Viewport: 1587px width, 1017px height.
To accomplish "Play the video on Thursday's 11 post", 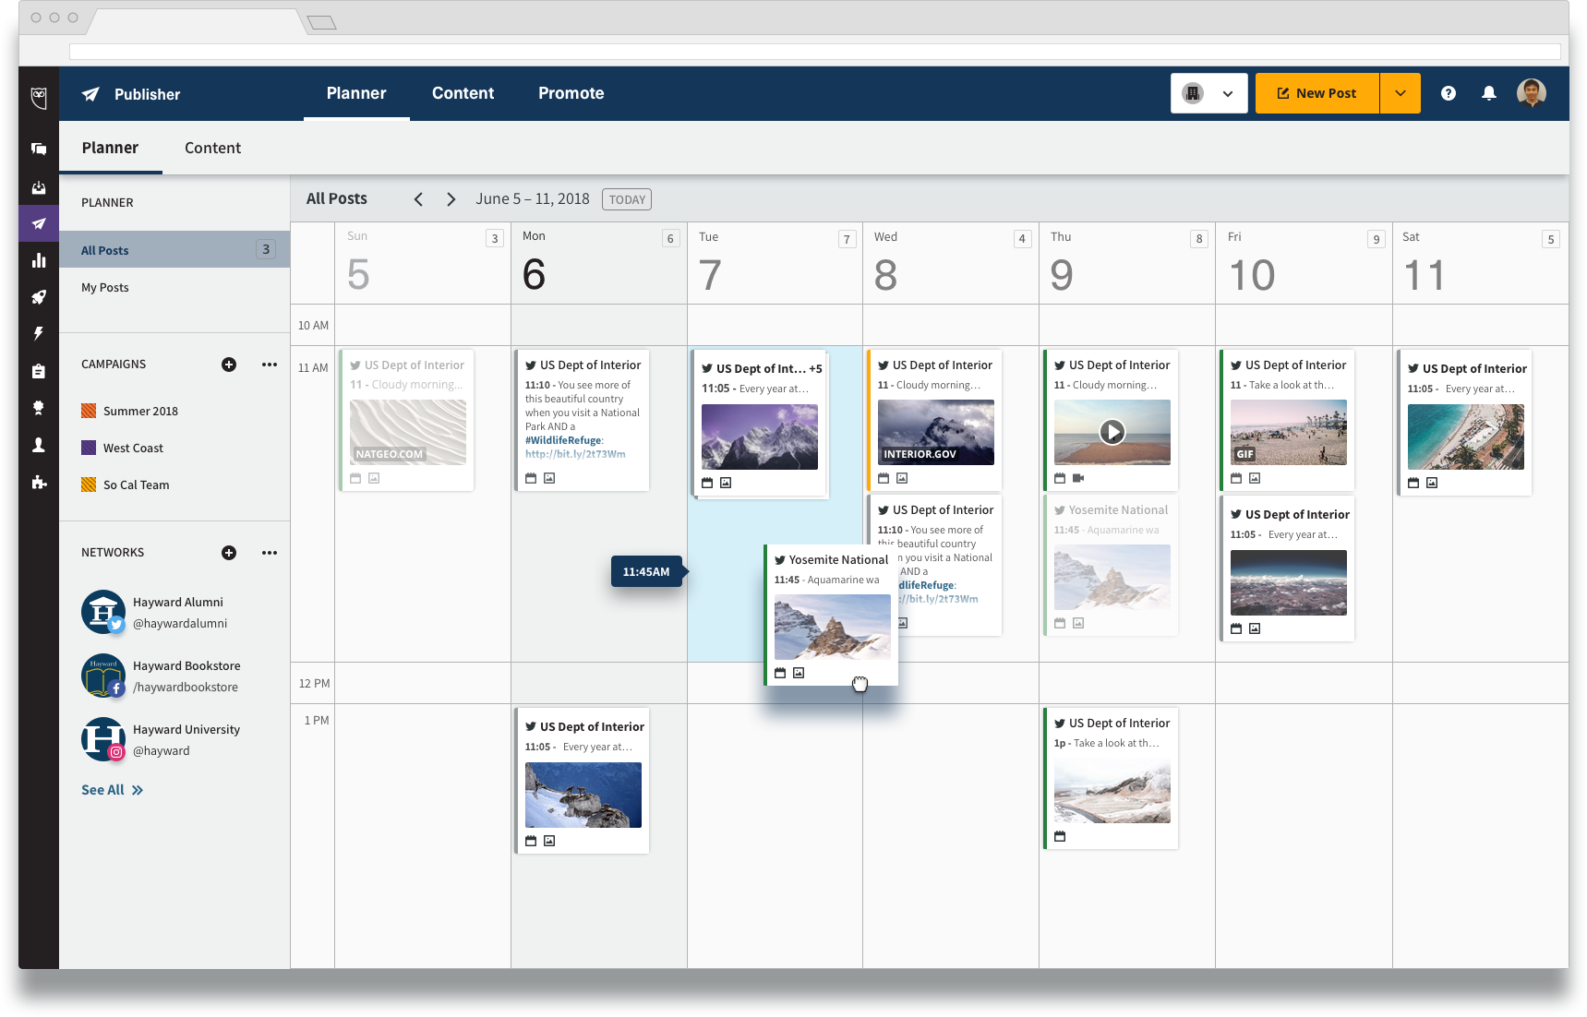I will [1112, 432].
